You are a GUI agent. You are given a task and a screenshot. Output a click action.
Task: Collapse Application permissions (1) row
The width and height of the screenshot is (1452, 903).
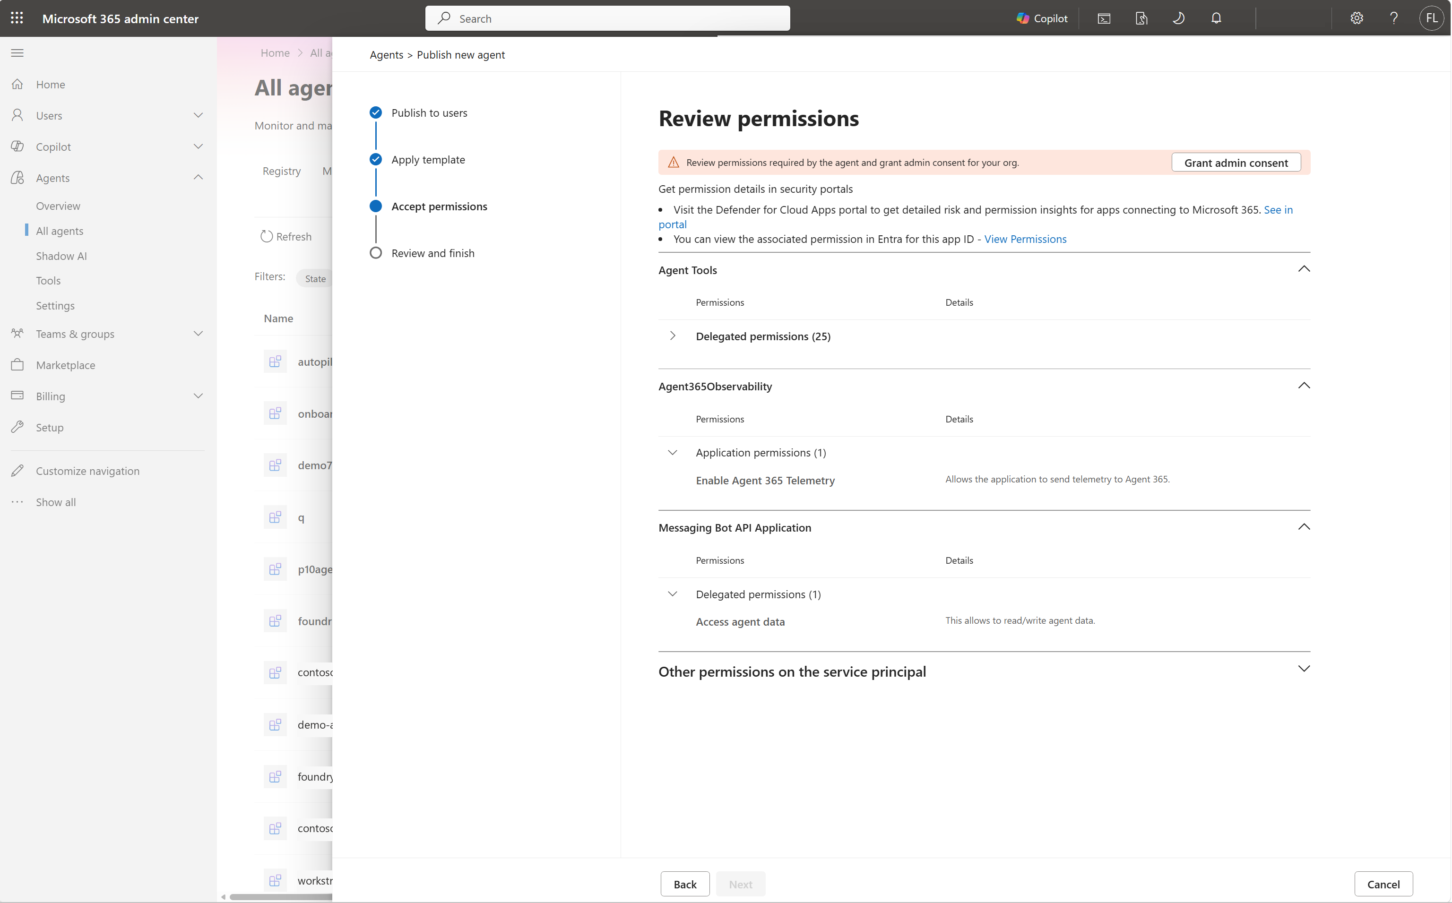click(673, 453)
